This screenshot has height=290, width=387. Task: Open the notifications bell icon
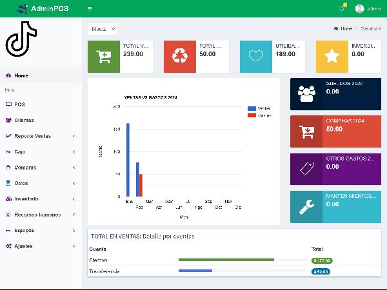click(x=342, y=8)
